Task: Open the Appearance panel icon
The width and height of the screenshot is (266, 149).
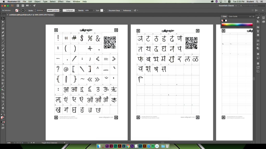Action: click(258, 54)
